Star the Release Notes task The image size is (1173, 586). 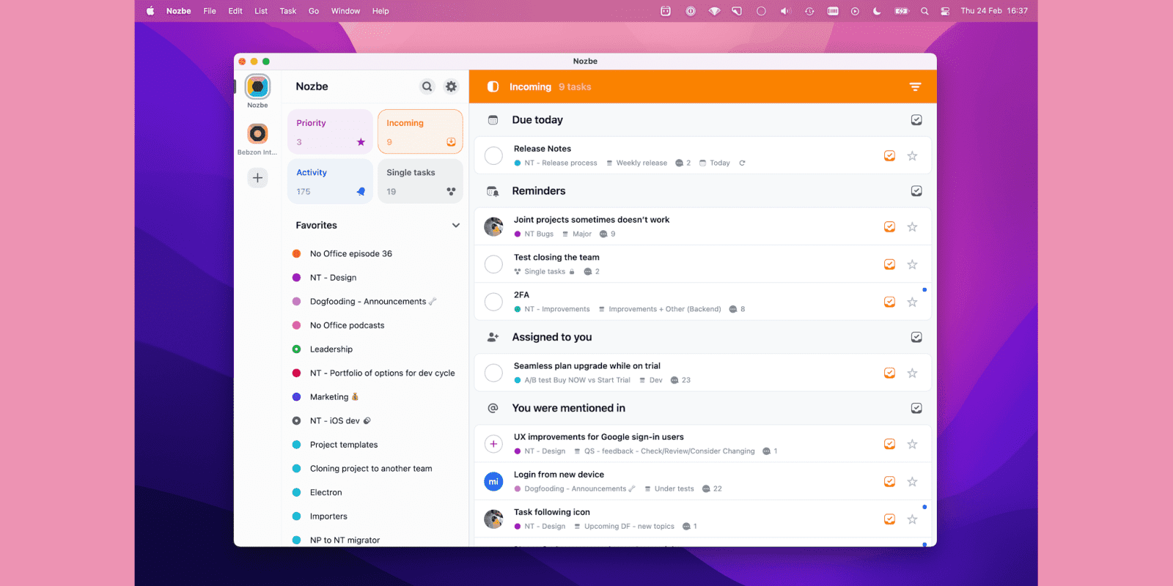point(912,156)
